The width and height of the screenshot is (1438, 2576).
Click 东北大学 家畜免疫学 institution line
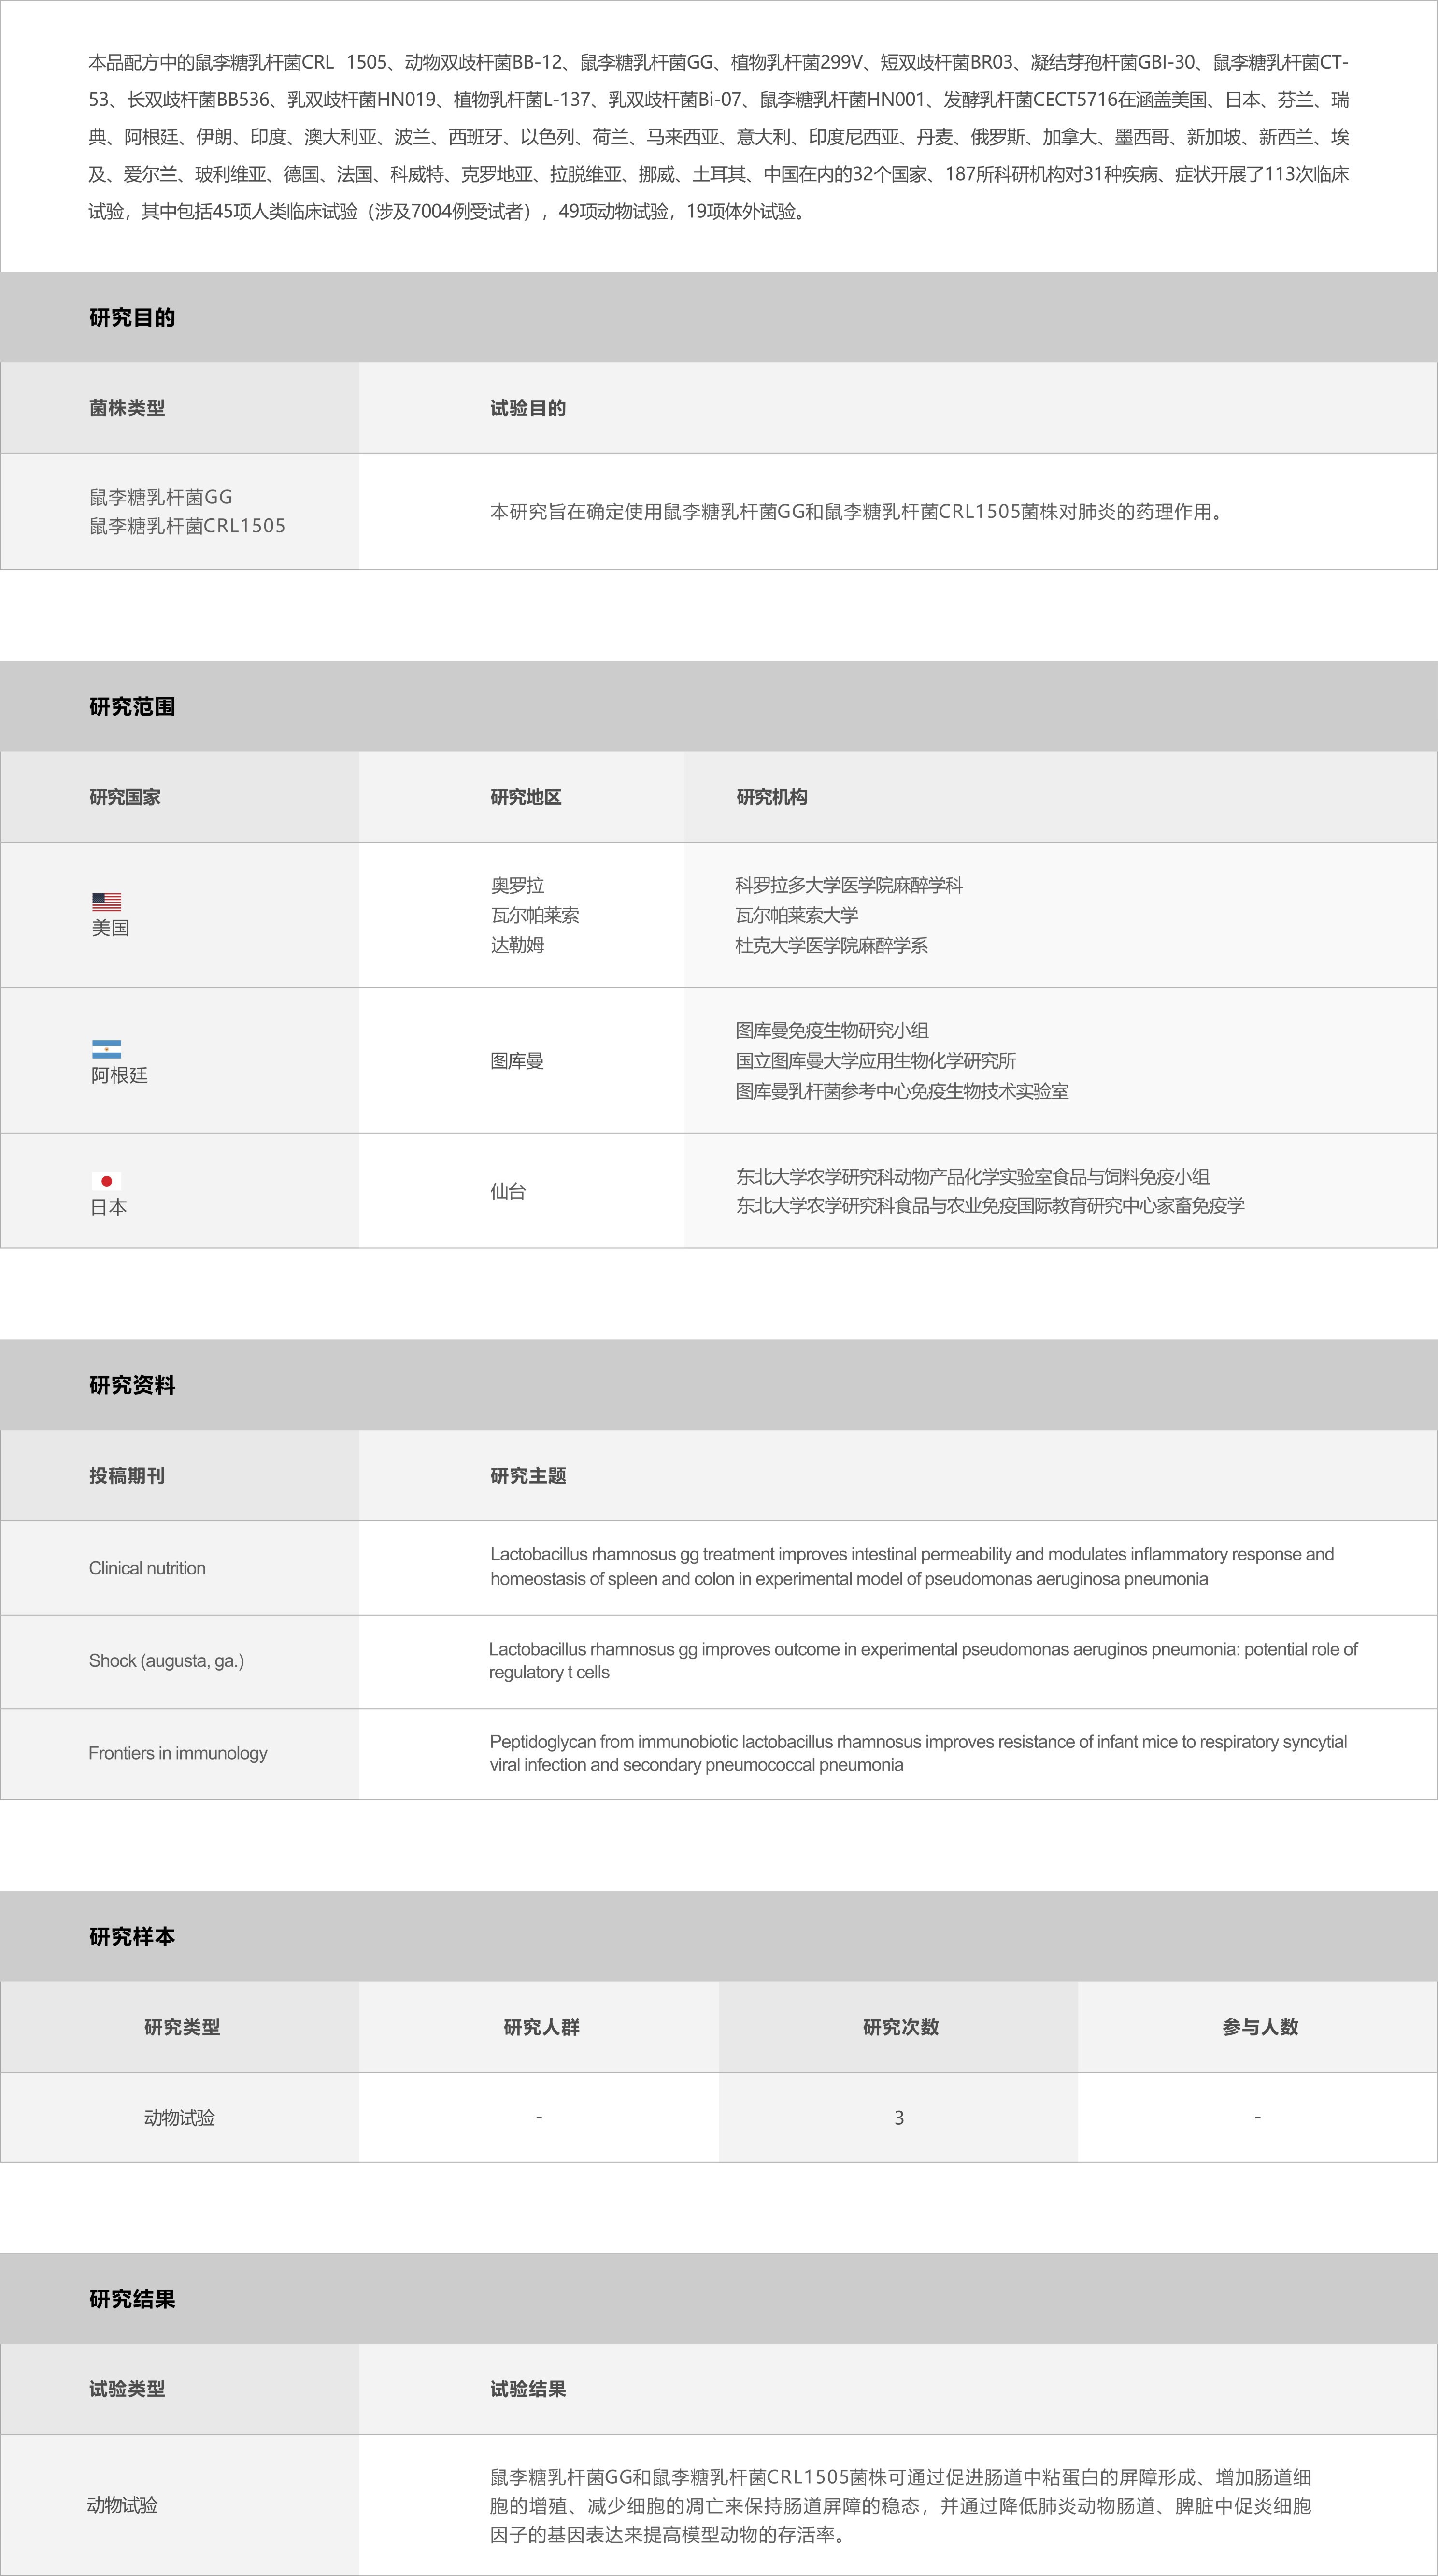991,1206
